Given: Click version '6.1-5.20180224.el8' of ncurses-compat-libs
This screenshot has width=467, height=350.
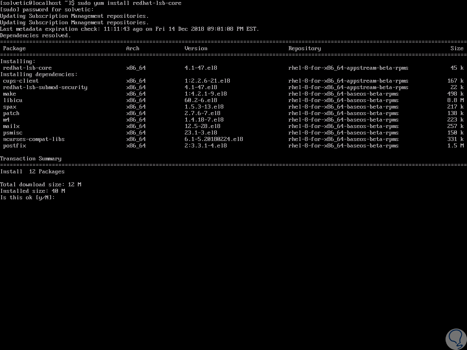Looking at the screenshot, I should tap(214, 139).
